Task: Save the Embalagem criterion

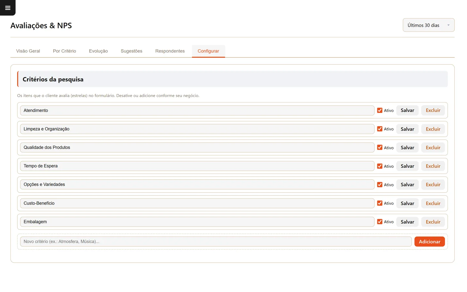Action: coord(407,222)
